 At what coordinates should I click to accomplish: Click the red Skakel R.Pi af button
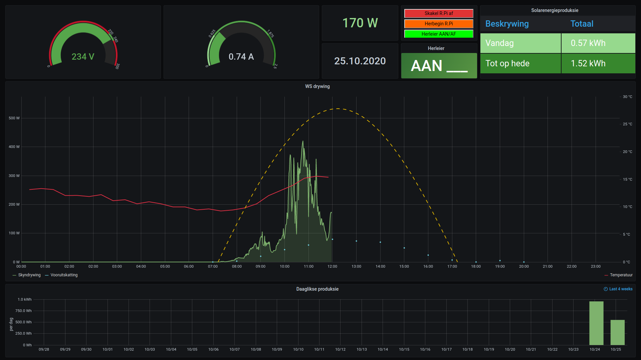point(439,13)
